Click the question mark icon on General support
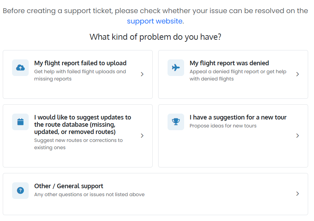Screen dimensions: 314x221 coord(20,190)
